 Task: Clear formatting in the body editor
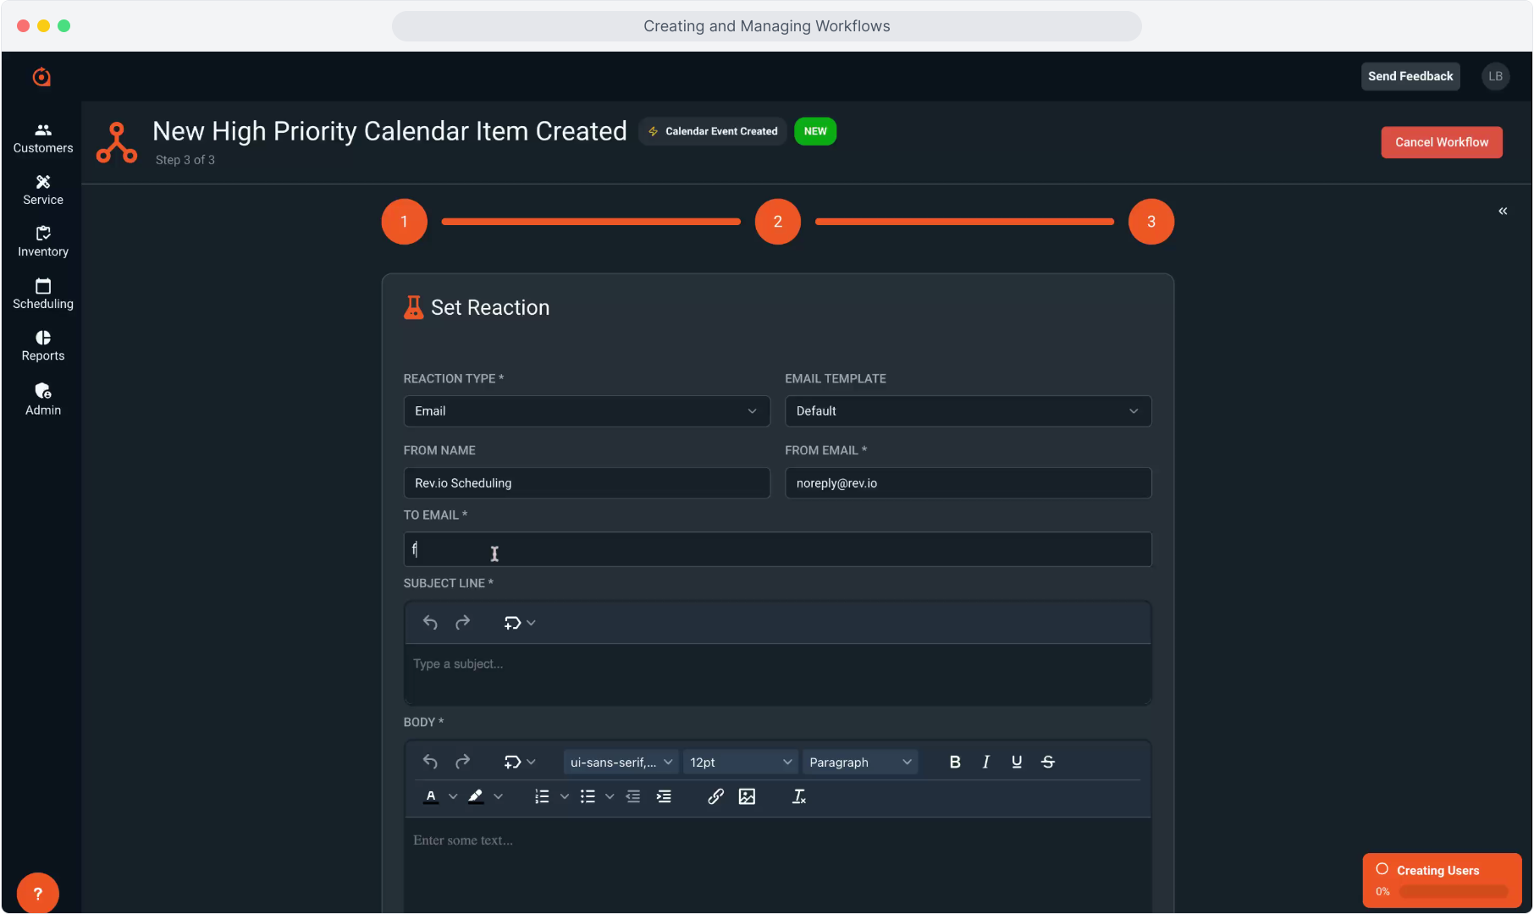pos(798,796)
